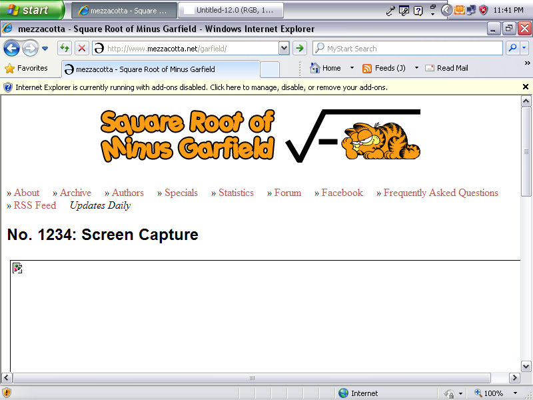Click the Forward navigation arrow

coord(30,49)
